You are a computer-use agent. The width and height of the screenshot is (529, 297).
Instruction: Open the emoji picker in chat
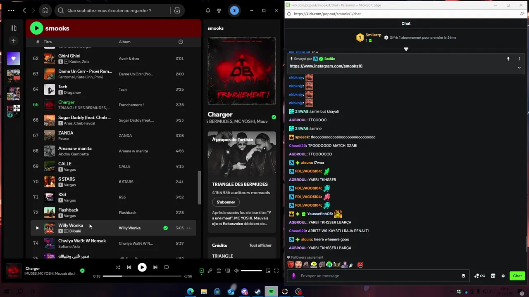click(x=463, y=276)
